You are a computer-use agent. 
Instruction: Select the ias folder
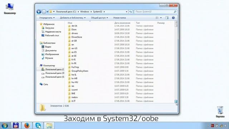pos(73,86)
